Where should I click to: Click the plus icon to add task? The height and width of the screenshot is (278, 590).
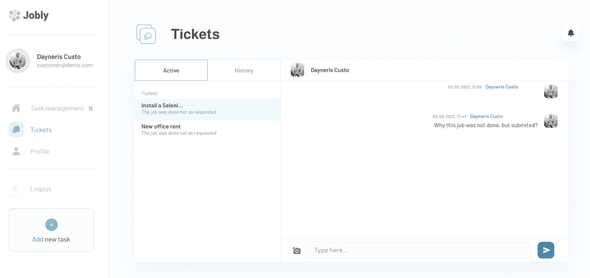(51, 225)
